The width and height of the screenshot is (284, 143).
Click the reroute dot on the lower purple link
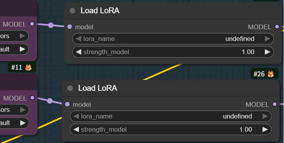click(x=50, y=101)
